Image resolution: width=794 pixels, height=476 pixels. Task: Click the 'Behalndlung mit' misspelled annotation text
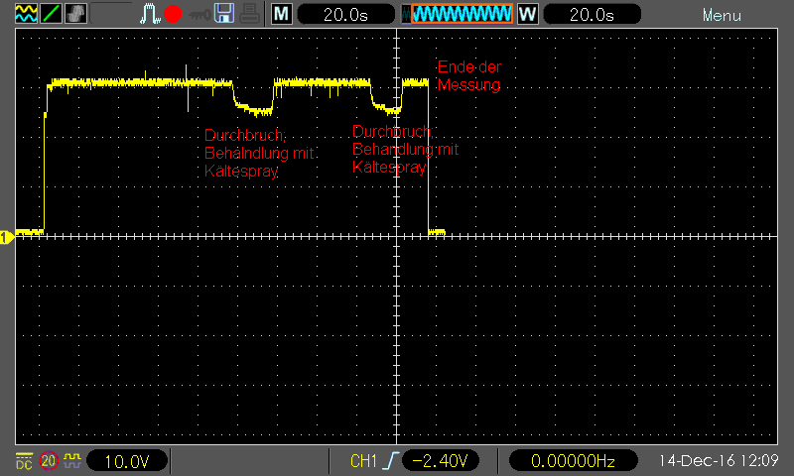(x=259, y=153)
